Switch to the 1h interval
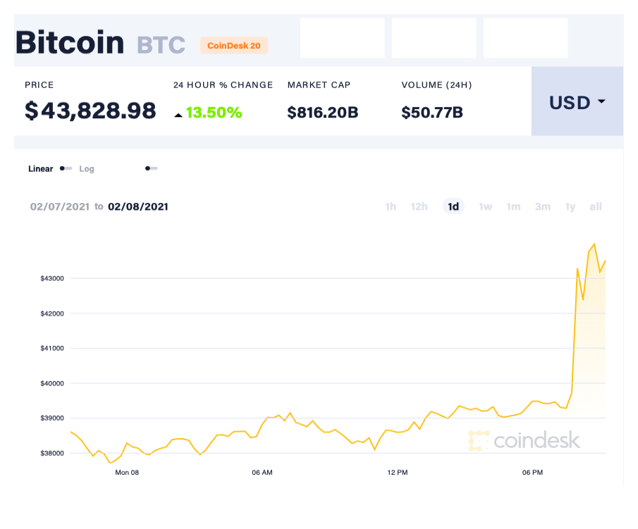This screenshot has width=638, height=529. click(391, 206)
